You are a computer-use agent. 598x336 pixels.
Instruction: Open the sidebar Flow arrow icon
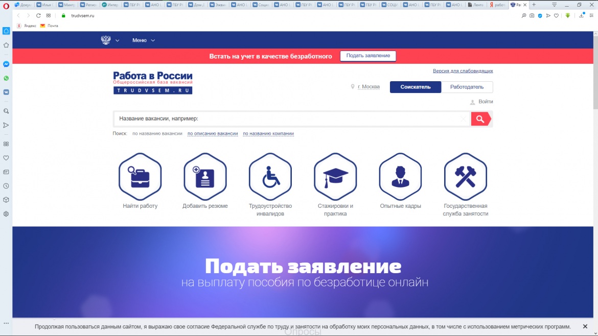coord(6,125)
